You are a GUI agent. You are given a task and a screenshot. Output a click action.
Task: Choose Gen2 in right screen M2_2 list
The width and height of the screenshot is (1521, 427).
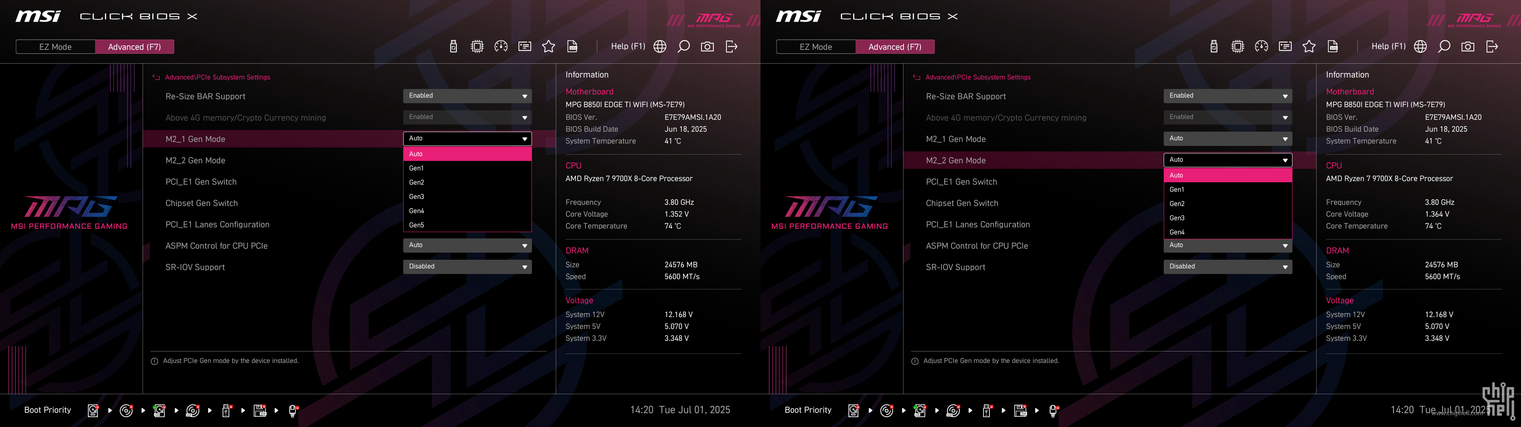point(1227,204)
